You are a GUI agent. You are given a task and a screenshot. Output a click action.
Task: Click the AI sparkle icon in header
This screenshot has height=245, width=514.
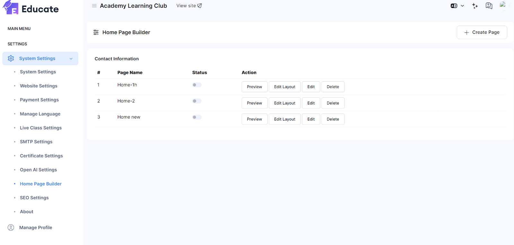click(x=475, y=6)
